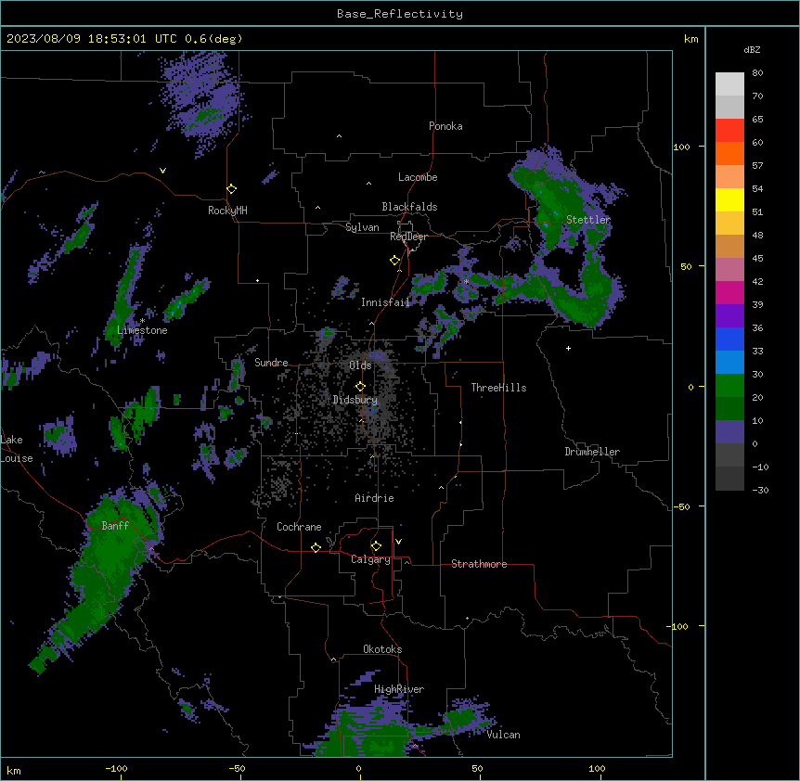800x781 pixels.
Task: Select the RockyMH label
Action: coord(227,211)
